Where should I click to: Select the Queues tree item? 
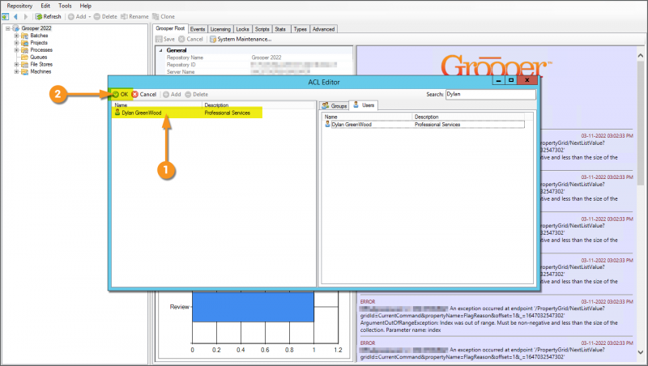(38, 57)
